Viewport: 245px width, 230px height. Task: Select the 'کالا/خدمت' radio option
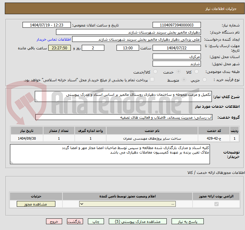point(155,72)
